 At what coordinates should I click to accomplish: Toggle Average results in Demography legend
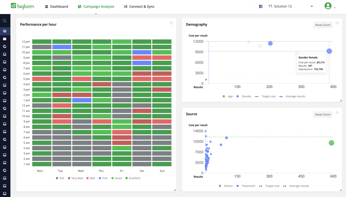pos(292,96)
